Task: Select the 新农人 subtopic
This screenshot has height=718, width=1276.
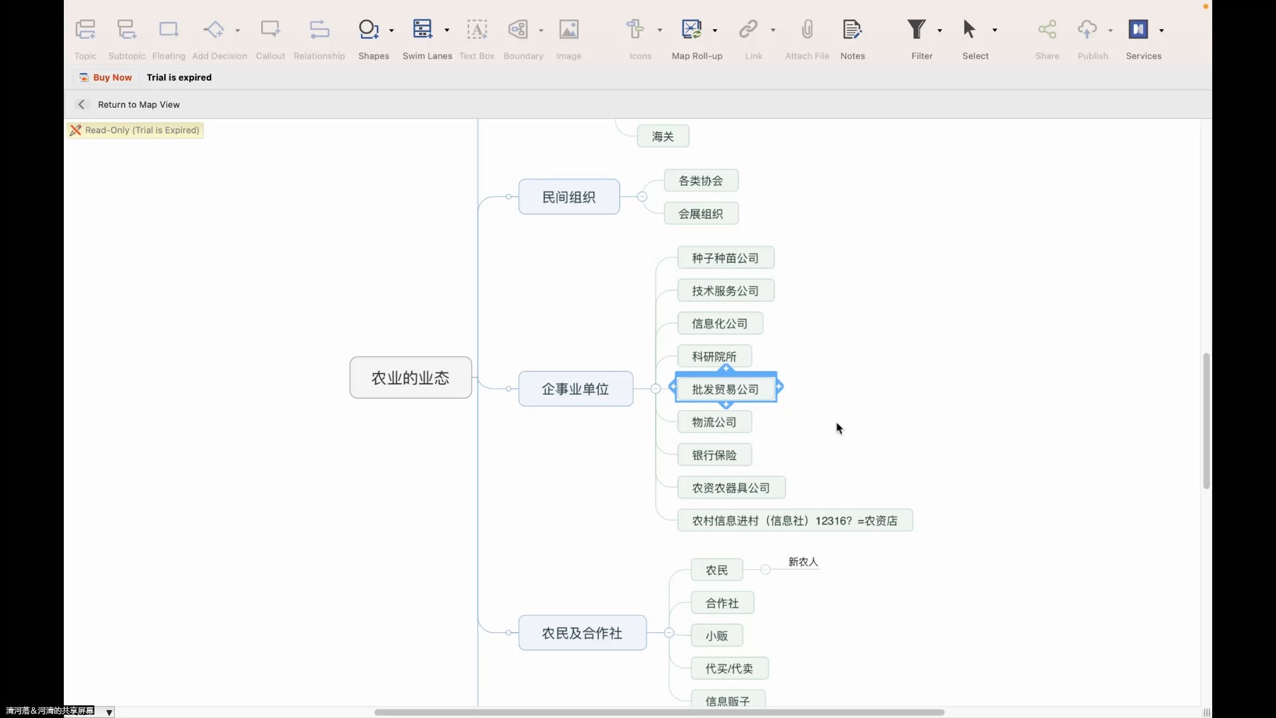Action: click(803, 562)
